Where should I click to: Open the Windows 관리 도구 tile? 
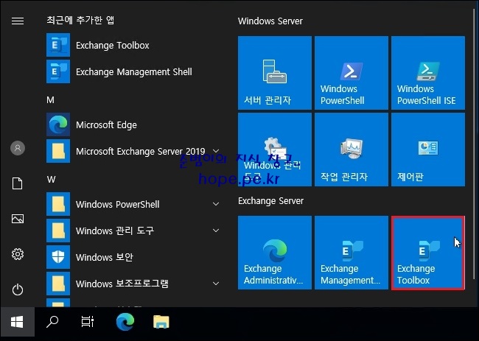275,150
